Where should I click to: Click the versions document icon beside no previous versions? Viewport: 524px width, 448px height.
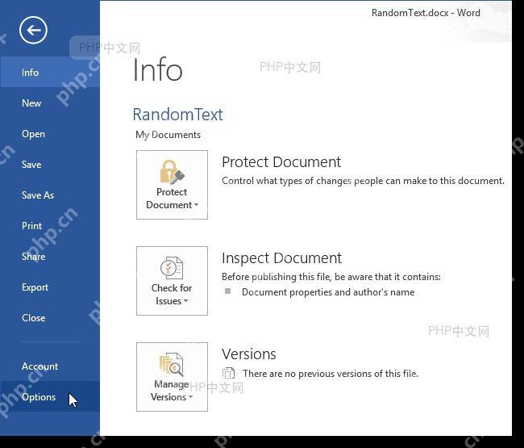click(228, 373)
